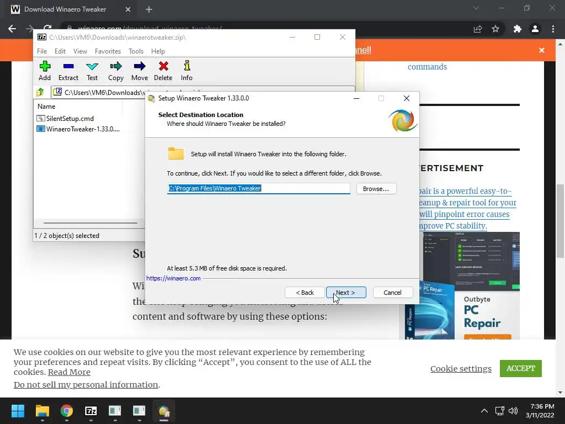Image resolution: width=565 pixels, height=424 pixels.
Task: Click the Outbyte PC Repair ad image
Action: [x=462, y=285]
